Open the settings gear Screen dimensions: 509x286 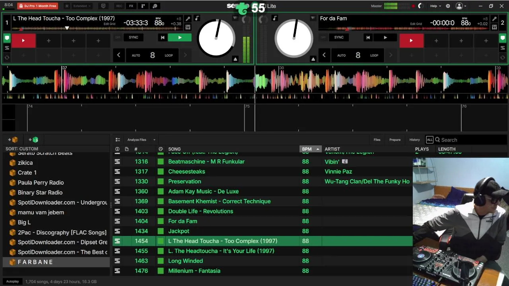[x=448, y=6]
